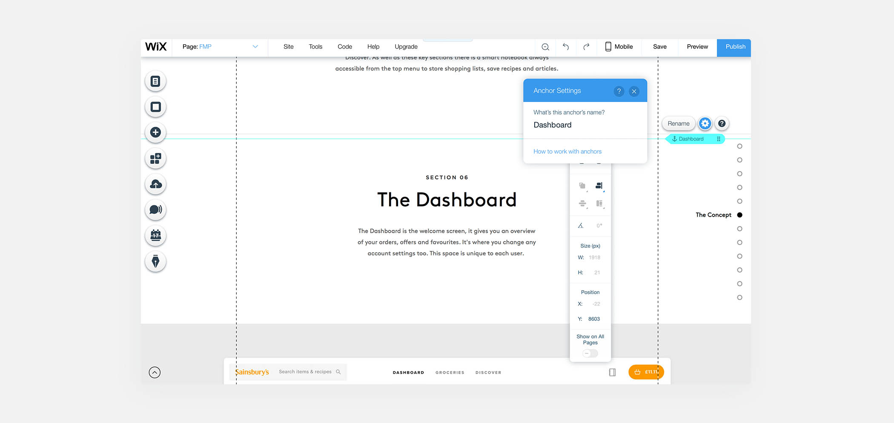
Task: Click DISCOVER in Sainsbury's navigation
Action: 488,372
